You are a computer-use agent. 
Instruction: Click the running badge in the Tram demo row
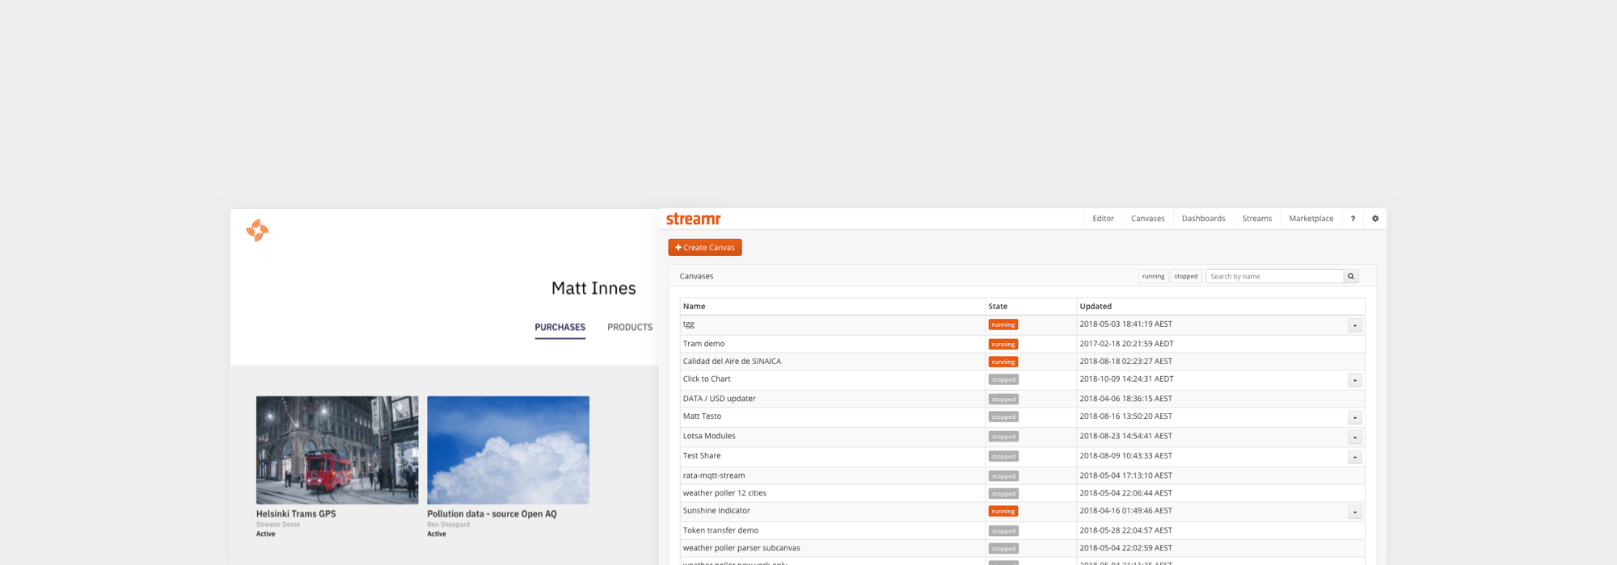tap(1003, 345)
